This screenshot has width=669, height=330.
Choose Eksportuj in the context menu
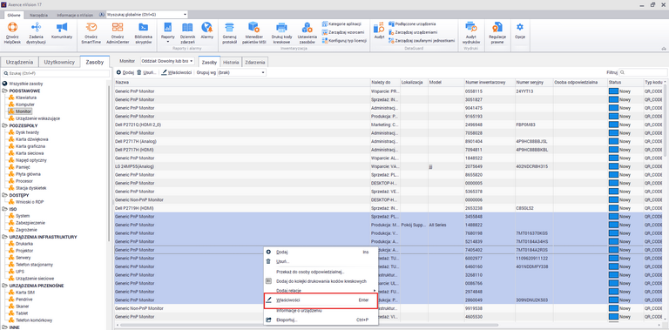coord(321,320)
